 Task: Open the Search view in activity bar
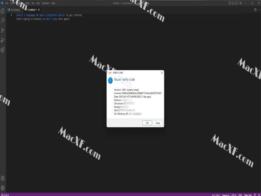pyautogui.click(x=3, y=20)
